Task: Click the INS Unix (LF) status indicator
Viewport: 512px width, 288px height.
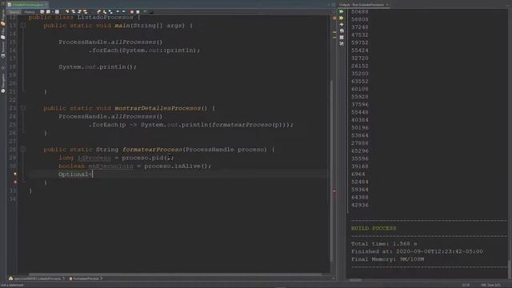Action: point(490,285)
